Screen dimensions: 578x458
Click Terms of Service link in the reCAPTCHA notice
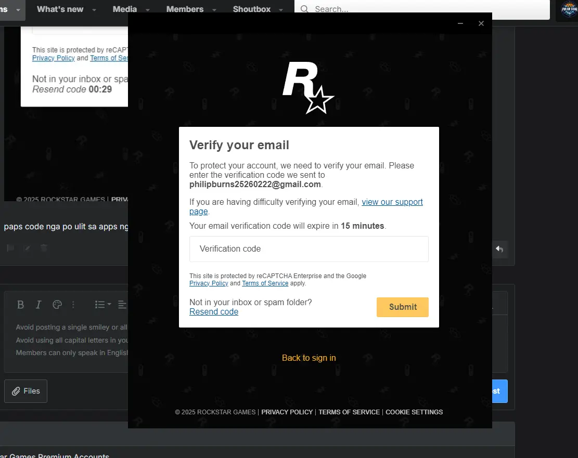click(265, 283)
